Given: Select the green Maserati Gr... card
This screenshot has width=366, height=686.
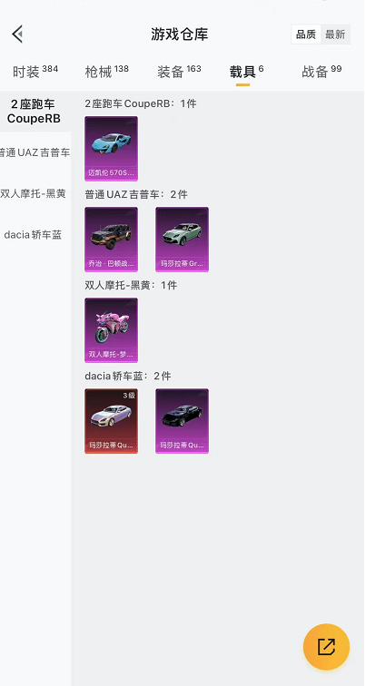Looking at the screenshot, I should click(x=183, y=240).
